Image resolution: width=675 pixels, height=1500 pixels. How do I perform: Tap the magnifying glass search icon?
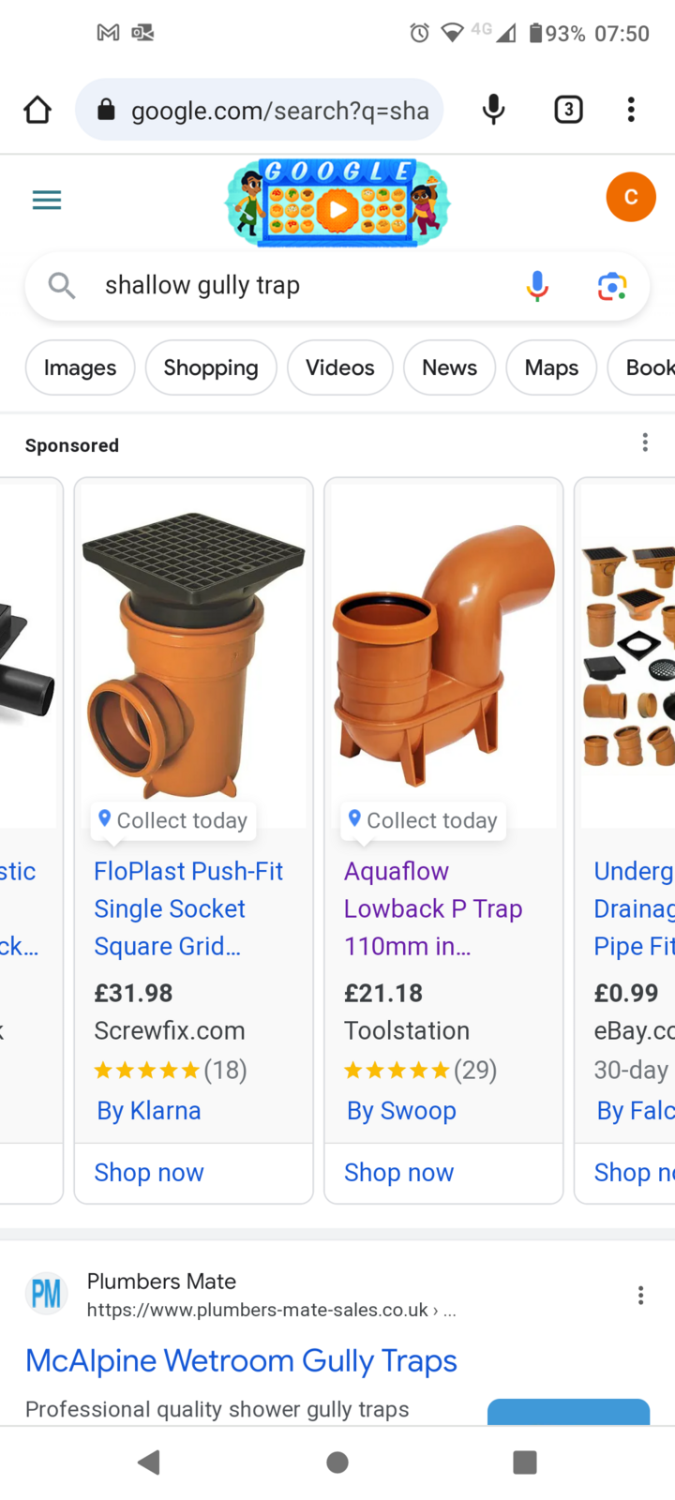click(x=61, y=286)
